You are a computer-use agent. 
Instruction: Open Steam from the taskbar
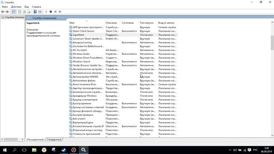click(64, 150)
